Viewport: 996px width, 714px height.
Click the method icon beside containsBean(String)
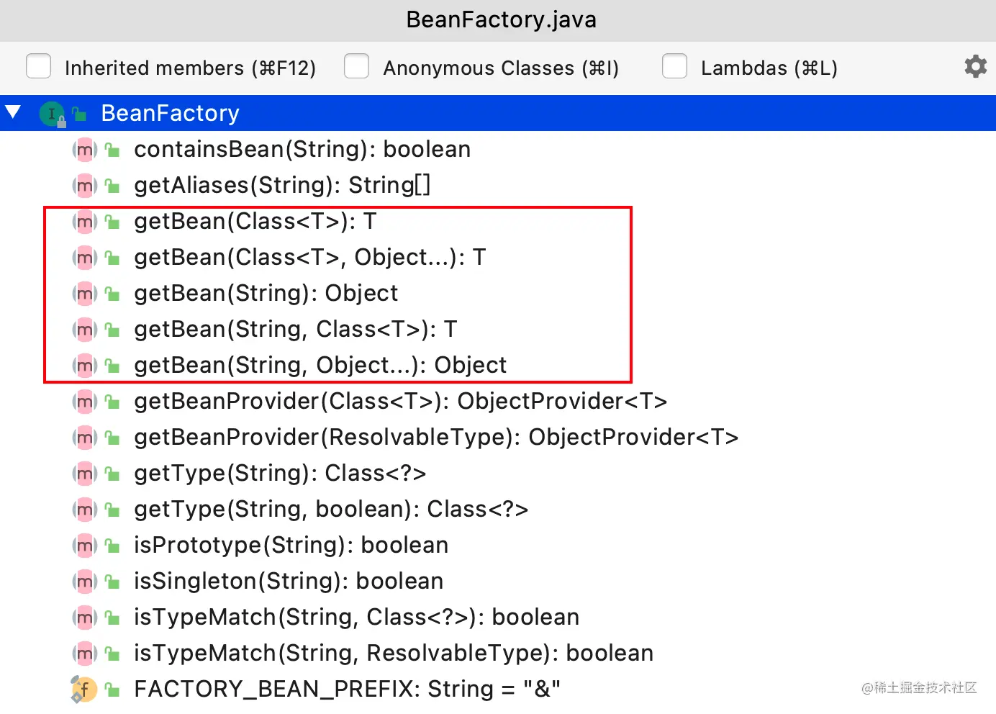pyautogui.click(x=85, y=150)
